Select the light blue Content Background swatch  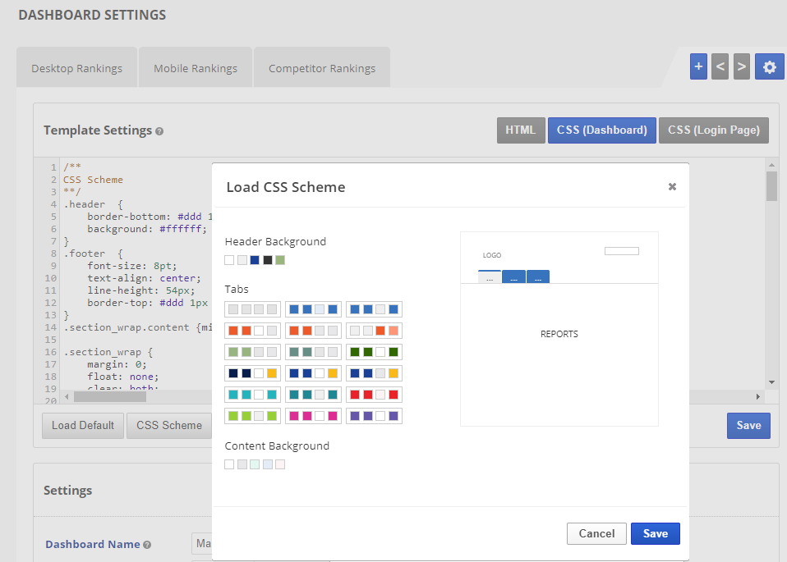coord(267,464)
